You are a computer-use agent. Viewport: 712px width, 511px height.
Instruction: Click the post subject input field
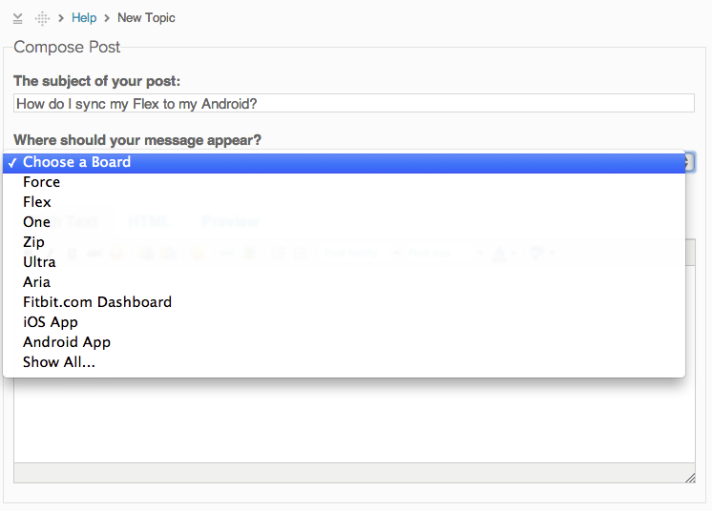[x=354, y=103]
